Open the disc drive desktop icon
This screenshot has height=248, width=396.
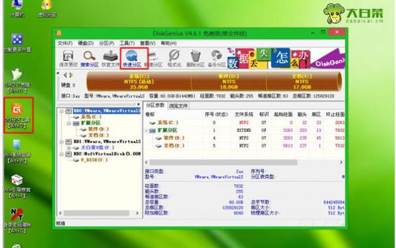tap(48, 9)
